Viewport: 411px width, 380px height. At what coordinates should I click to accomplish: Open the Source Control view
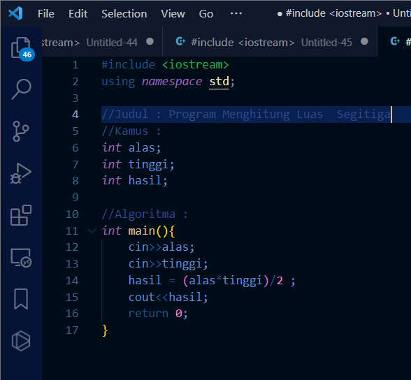point(21,131)
